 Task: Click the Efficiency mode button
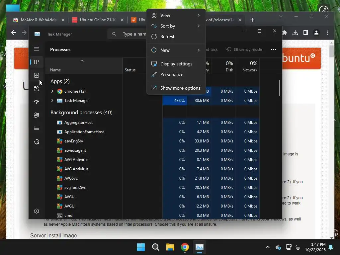[244, 49]
